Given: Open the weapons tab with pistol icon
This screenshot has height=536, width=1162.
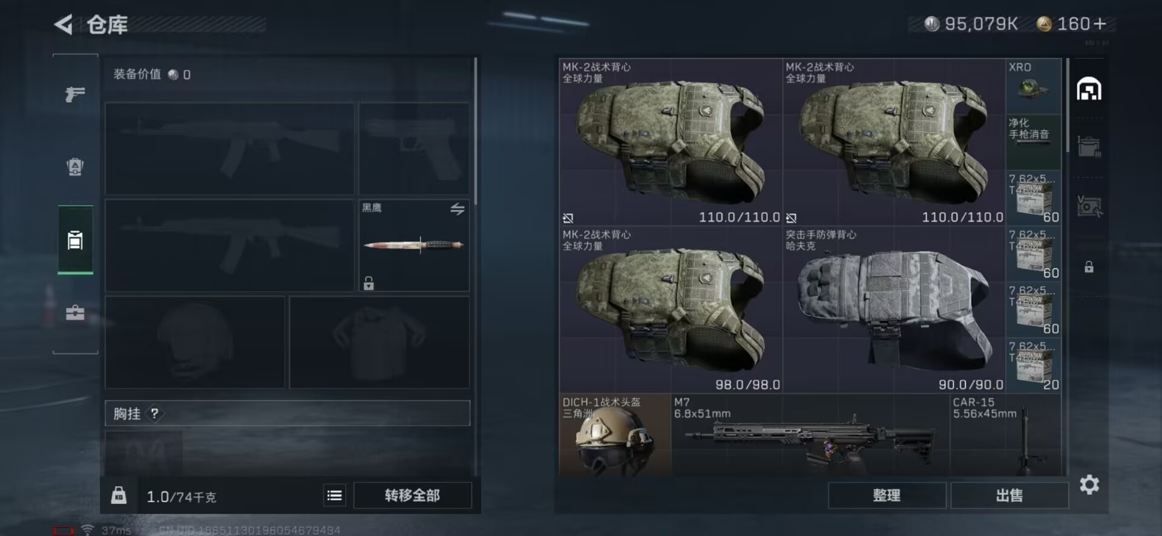Looking at the screenshot, I should coord(75,94).
